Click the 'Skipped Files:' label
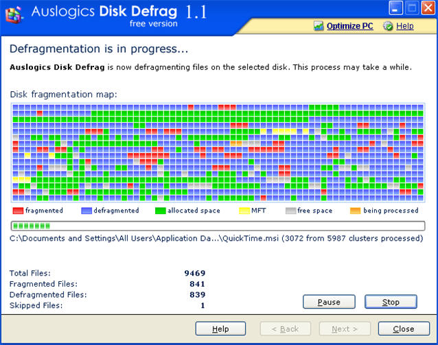 click(36, 305)
